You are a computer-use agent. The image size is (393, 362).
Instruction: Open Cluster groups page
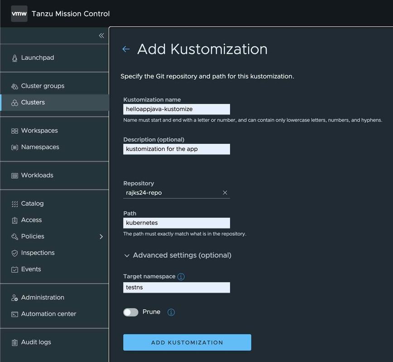click(x=43, y=86)
